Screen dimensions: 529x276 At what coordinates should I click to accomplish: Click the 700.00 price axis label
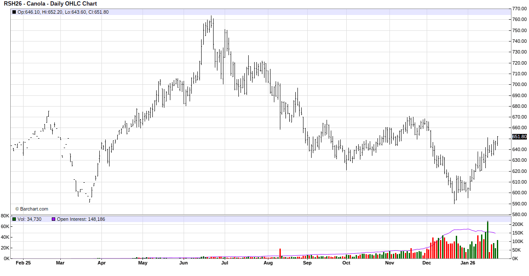(x=519, y=84)
